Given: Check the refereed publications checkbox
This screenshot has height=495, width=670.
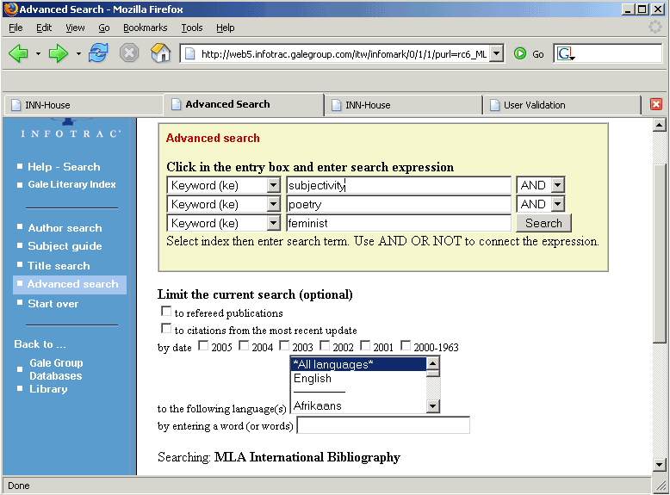Looking at the screenshot, I should (x=166, y=312).
